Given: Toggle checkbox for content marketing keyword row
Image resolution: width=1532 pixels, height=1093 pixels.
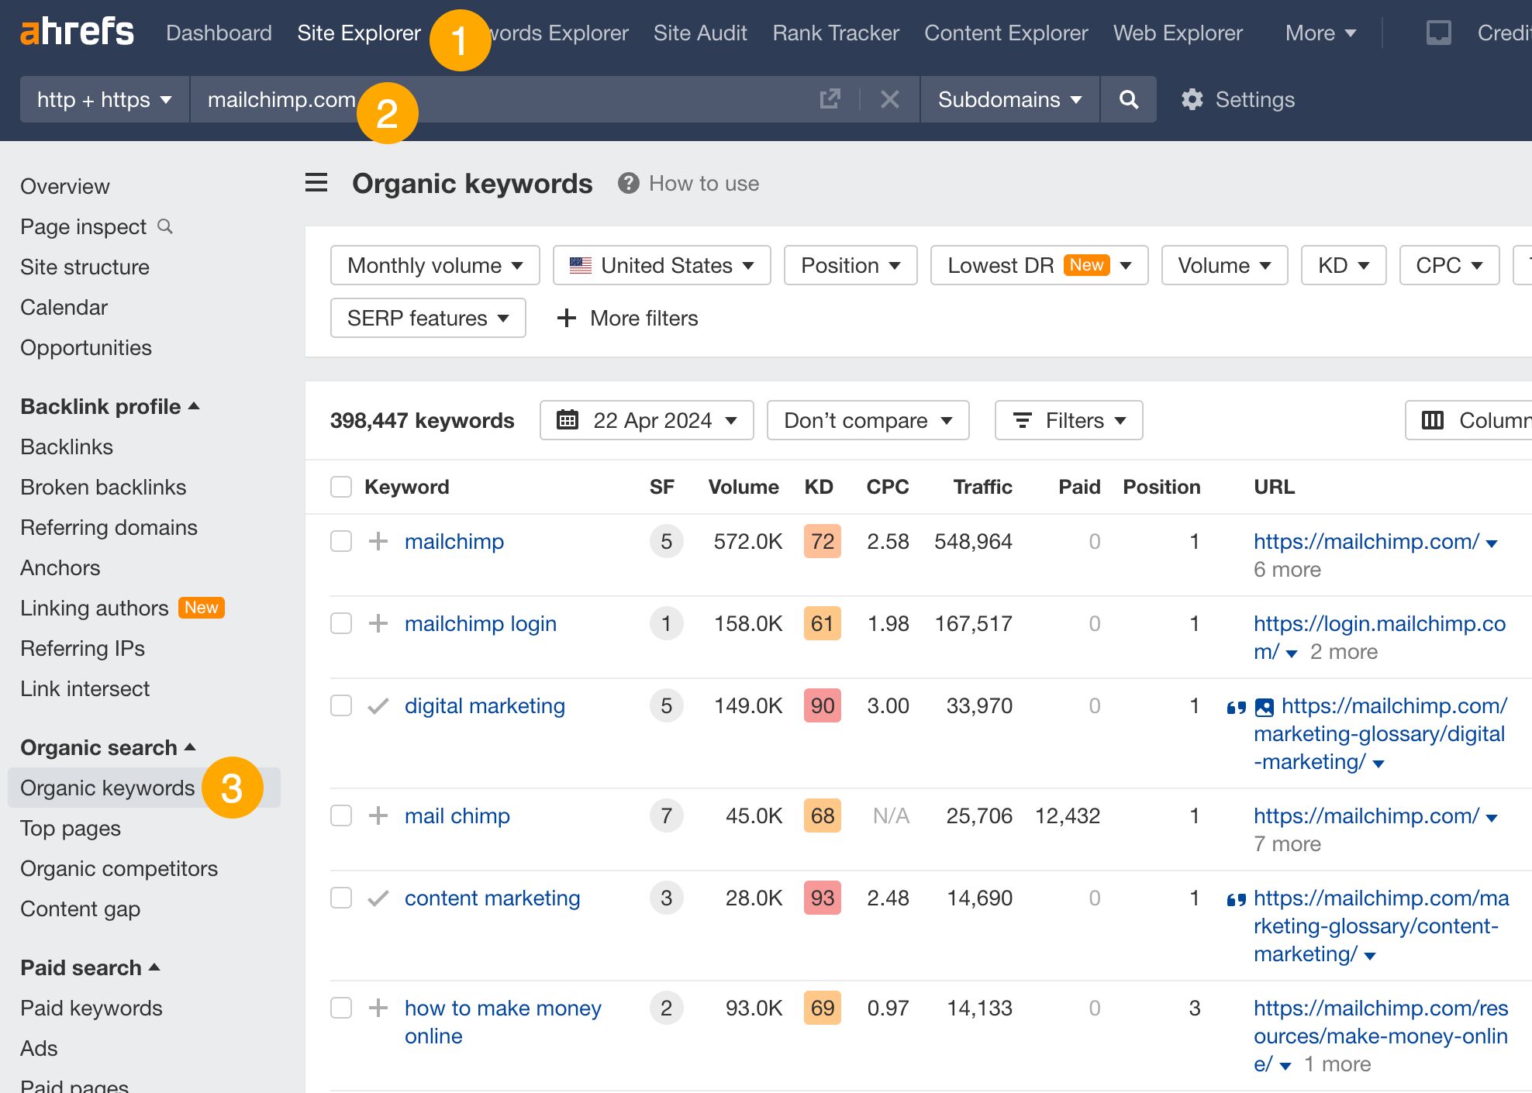Looking at the screenshot, I should click(340, 898).
